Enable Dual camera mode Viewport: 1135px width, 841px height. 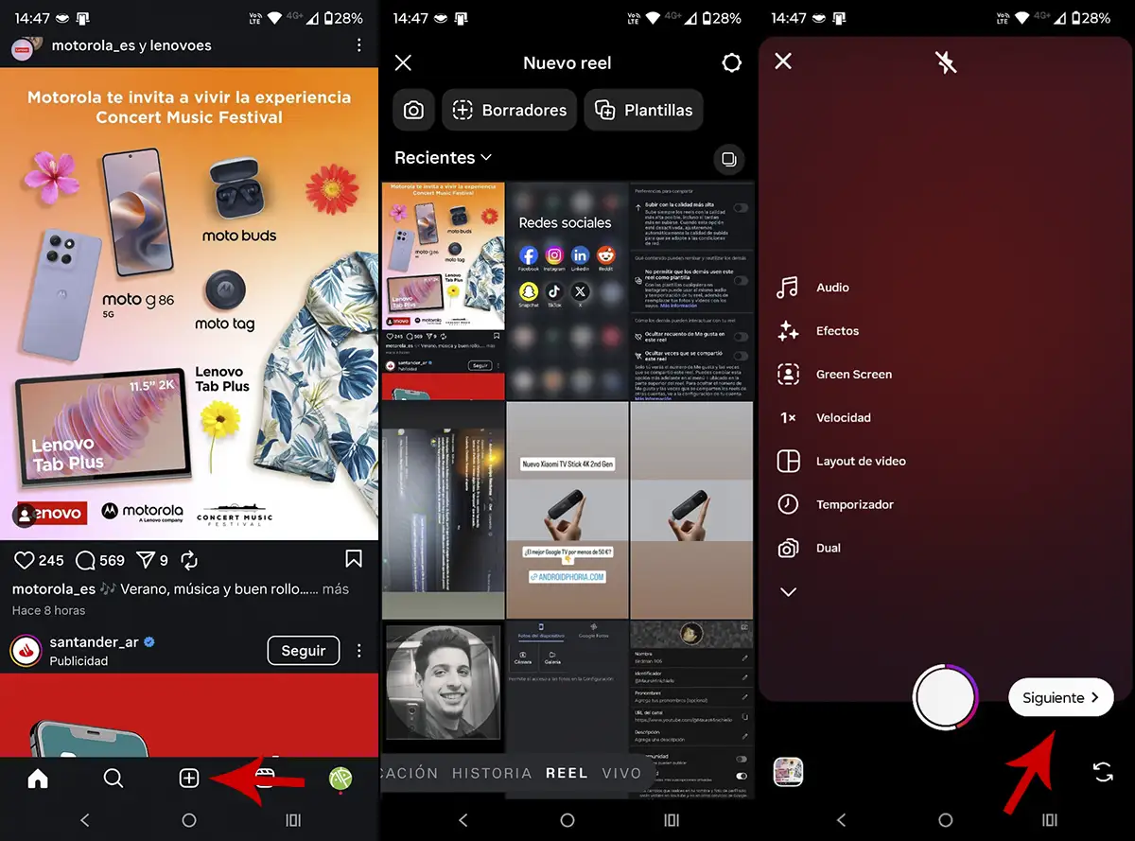(x=809, y=549)
